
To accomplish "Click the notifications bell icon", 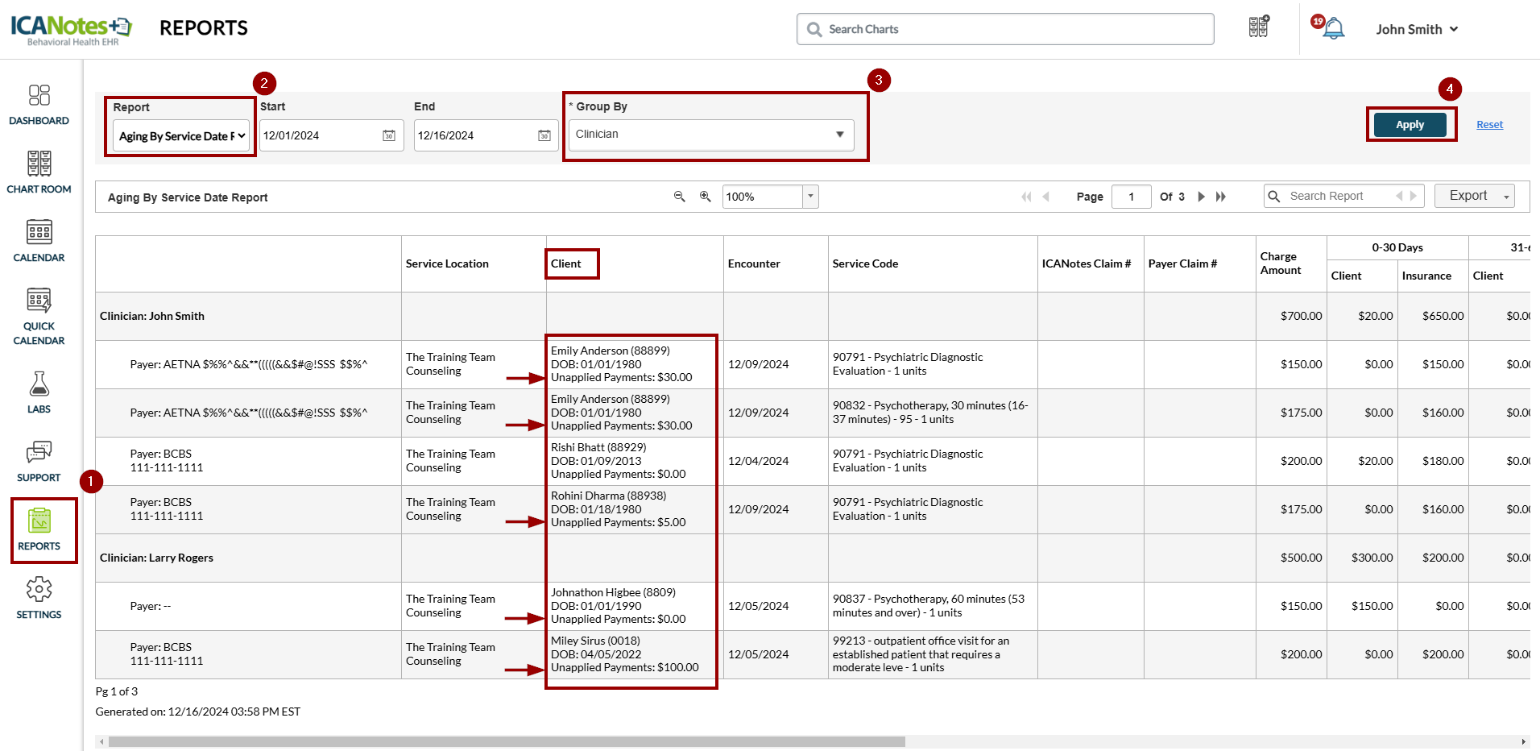I will 1333,29.
